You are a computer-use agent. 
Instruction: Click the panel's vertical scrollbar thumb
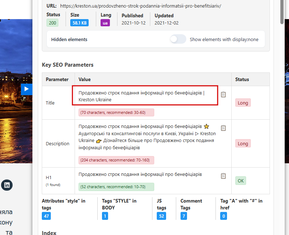coord(282,11)
